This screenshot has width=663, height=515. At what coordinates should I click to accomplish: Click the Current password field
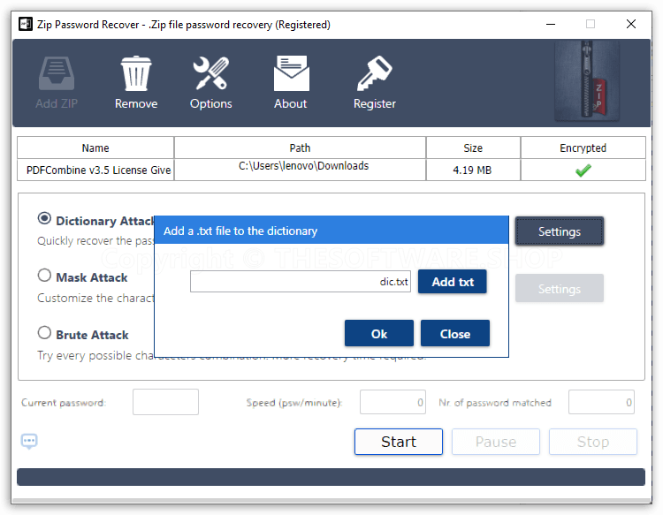[x=165, y=402]
